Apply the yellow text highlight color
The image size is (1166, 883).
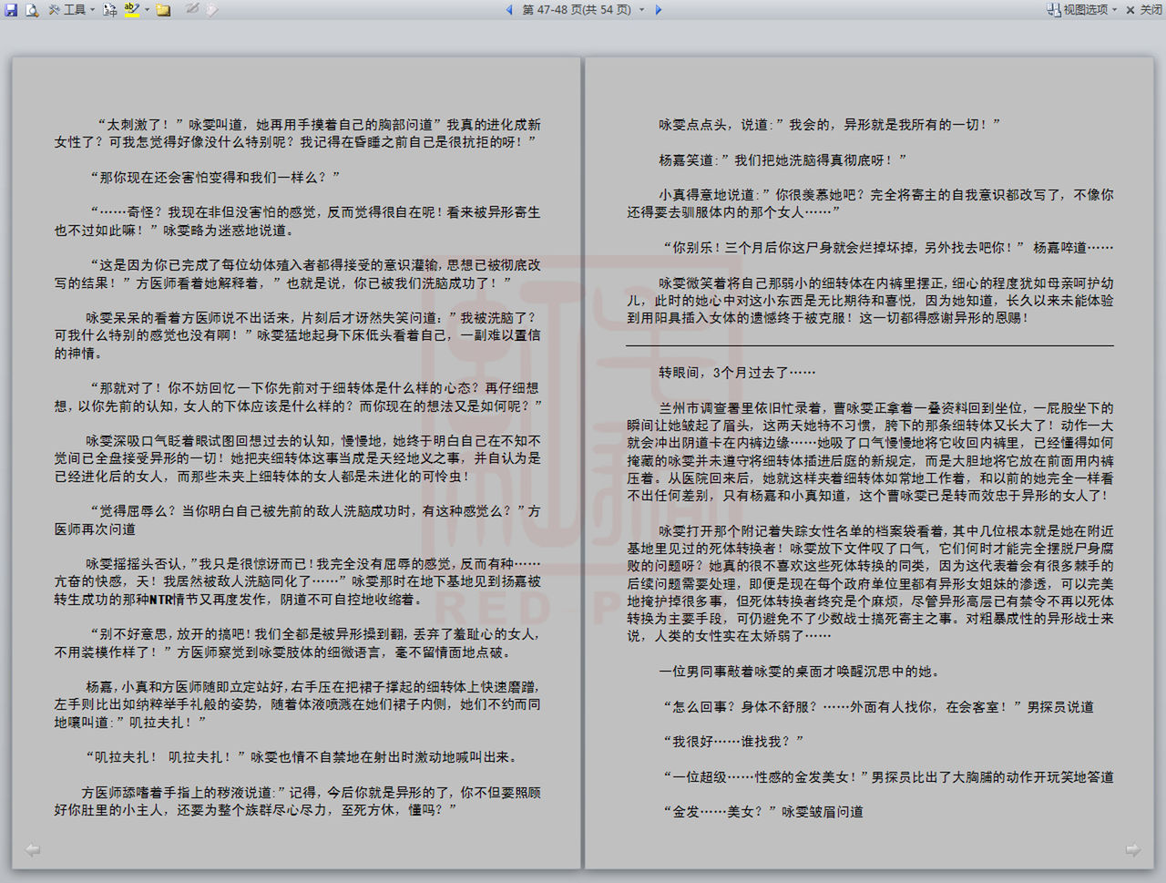click(x=132, y=10)
